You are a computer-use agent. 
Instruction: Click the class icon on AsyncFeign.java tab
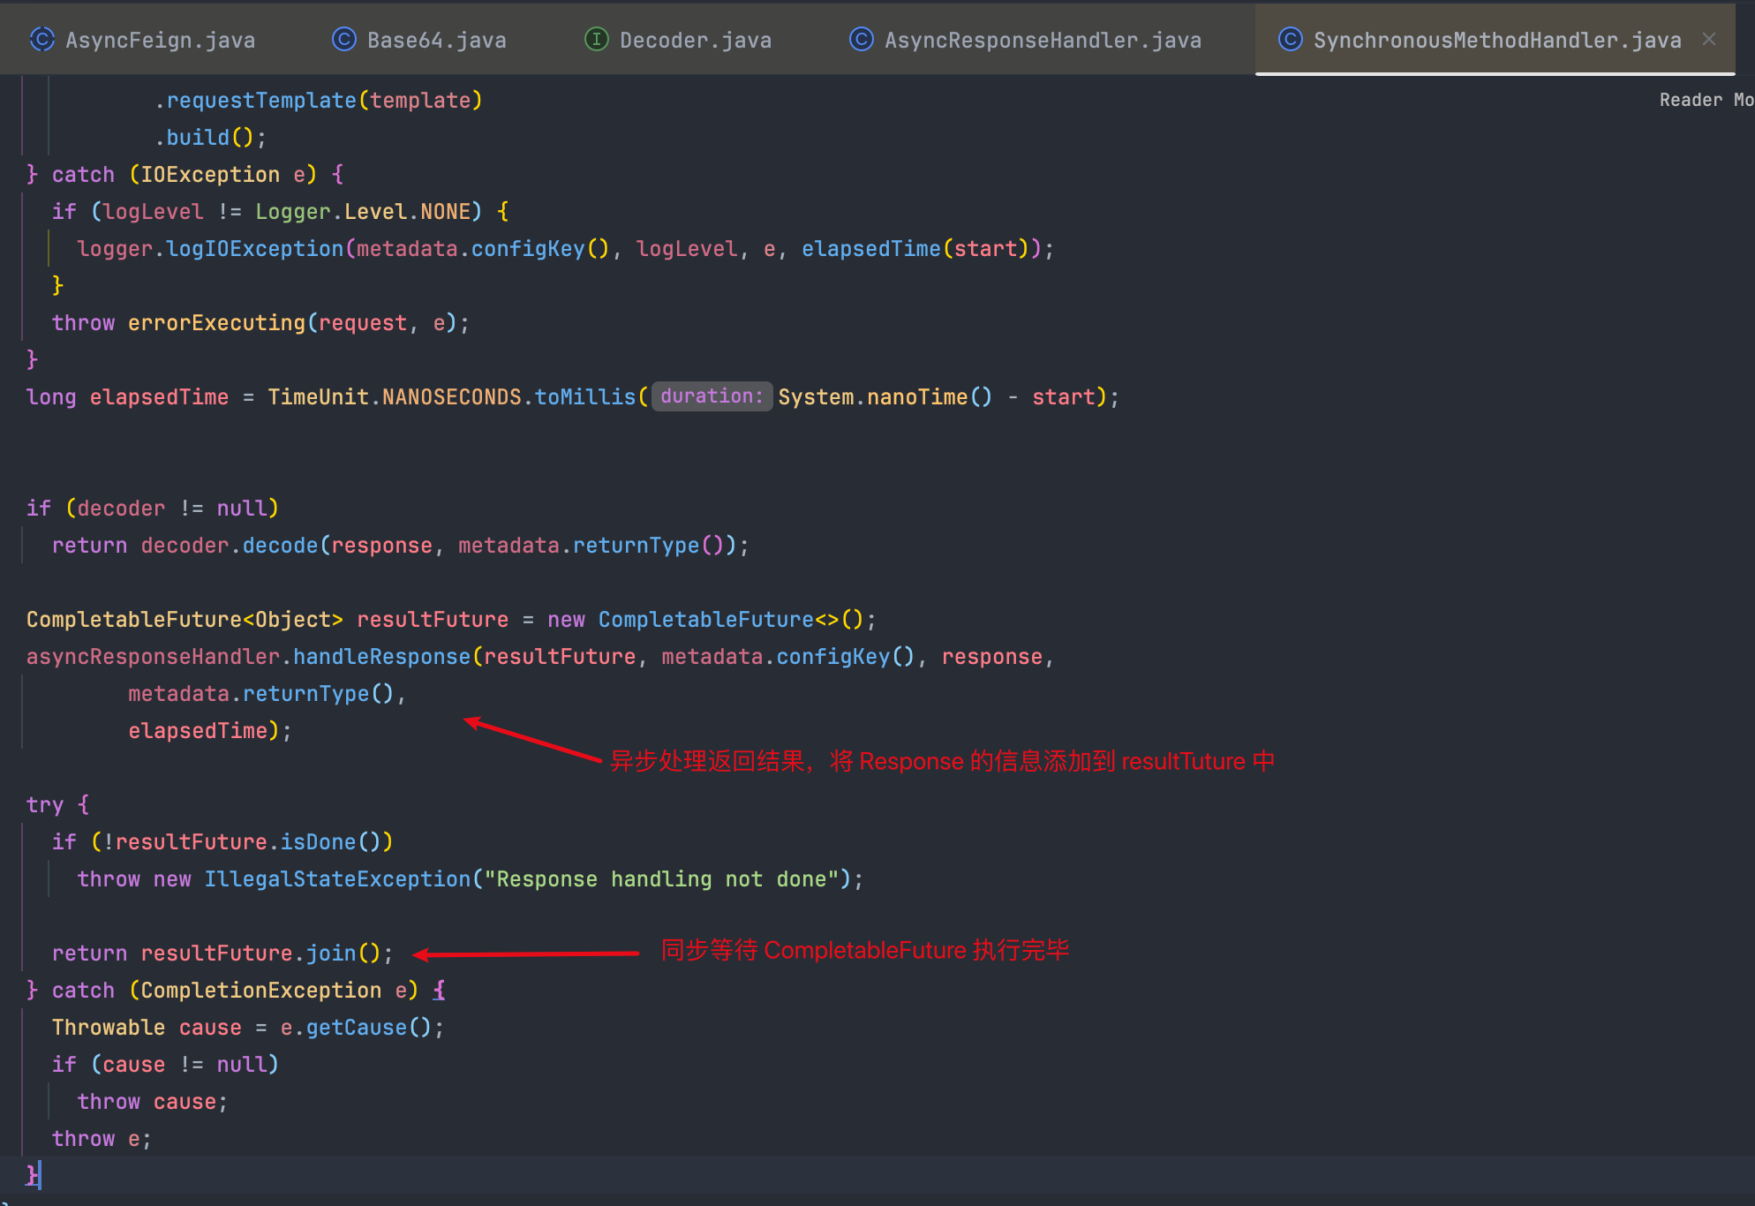pyautogui.click(x=41, y=39)
